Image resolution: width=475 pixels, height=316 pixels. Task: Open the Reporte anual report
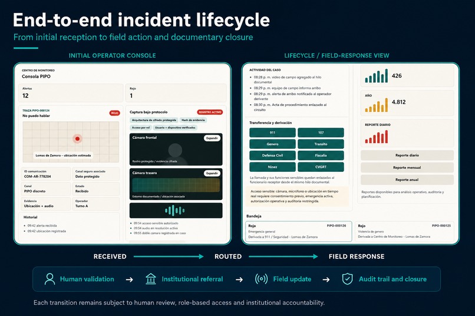pos(407,179)
